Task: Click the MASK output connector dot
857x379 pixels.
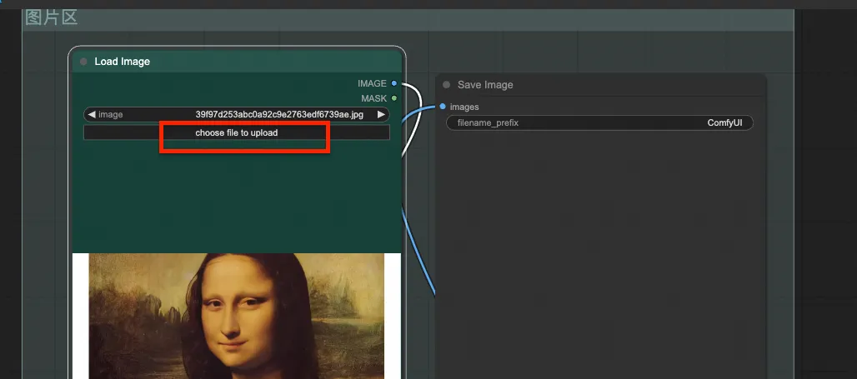Action: coord(394,98)
